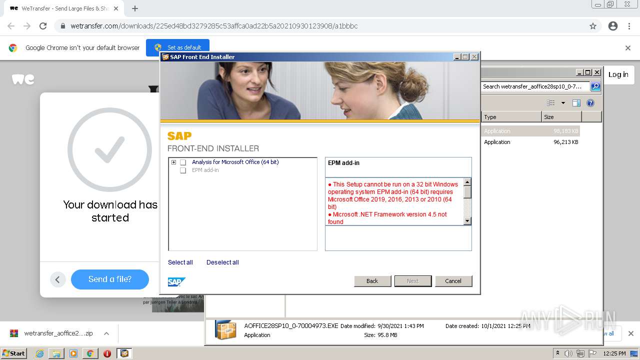The width and height of the screenshot is (640, 360).
Task: Open Windows Start menu
Action: pos(14,353)
